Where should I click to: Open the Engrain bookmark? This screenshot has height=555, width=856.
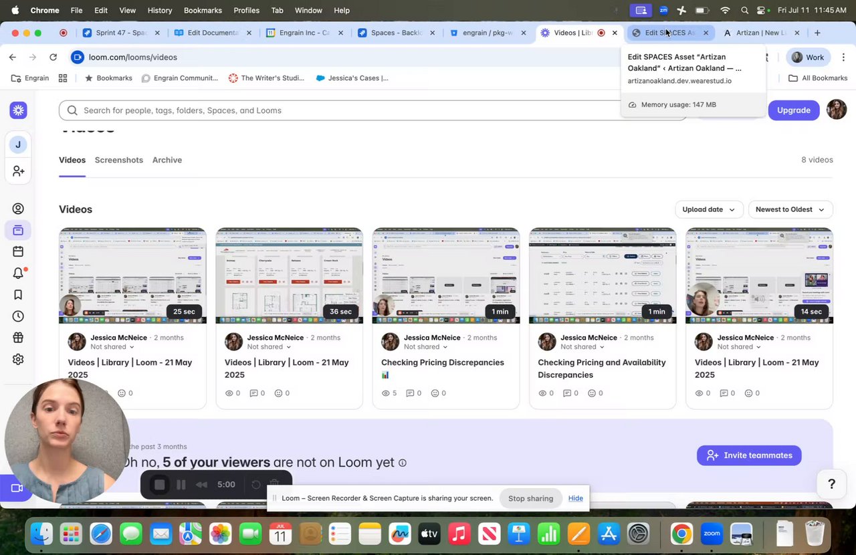(x=30, y=78)
